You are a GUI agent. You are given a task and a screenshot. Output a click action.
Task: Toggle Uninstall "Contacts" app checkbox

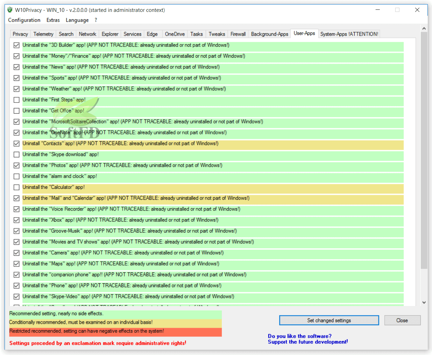click(16, 143)
